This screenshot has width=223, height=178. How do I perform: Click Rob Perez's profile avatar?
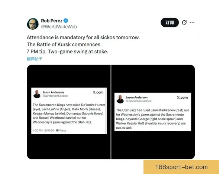point(33,24)
